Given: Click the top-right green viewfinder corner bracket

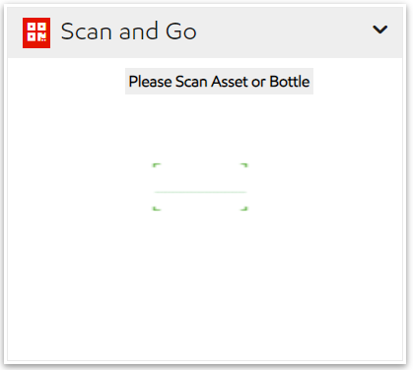Looking at the screenshot, I should tap(243, 165).
